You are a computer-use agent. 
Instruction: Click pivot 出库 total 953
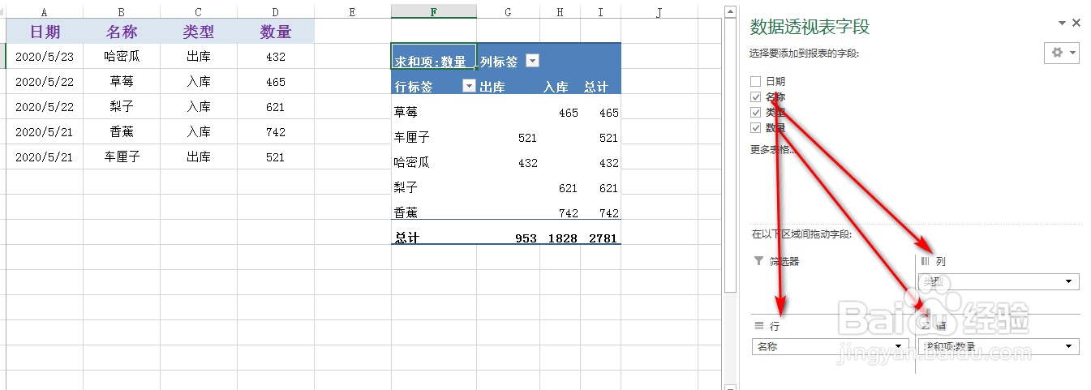tap(525, 238)
